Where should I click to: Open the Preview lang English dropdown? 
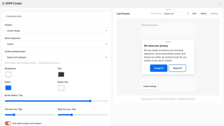point(176,13)
